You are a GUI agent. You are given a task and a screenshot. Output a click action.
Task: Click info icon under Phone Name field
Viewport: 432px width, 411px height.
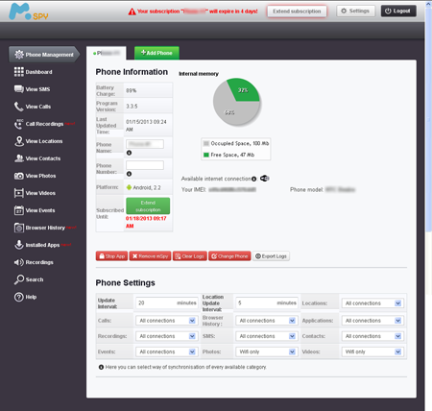coord(129,153)
